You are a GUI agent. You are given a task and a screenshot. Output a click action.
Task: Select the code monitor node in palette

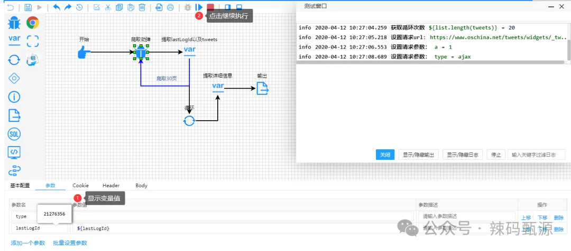(14, 152)
